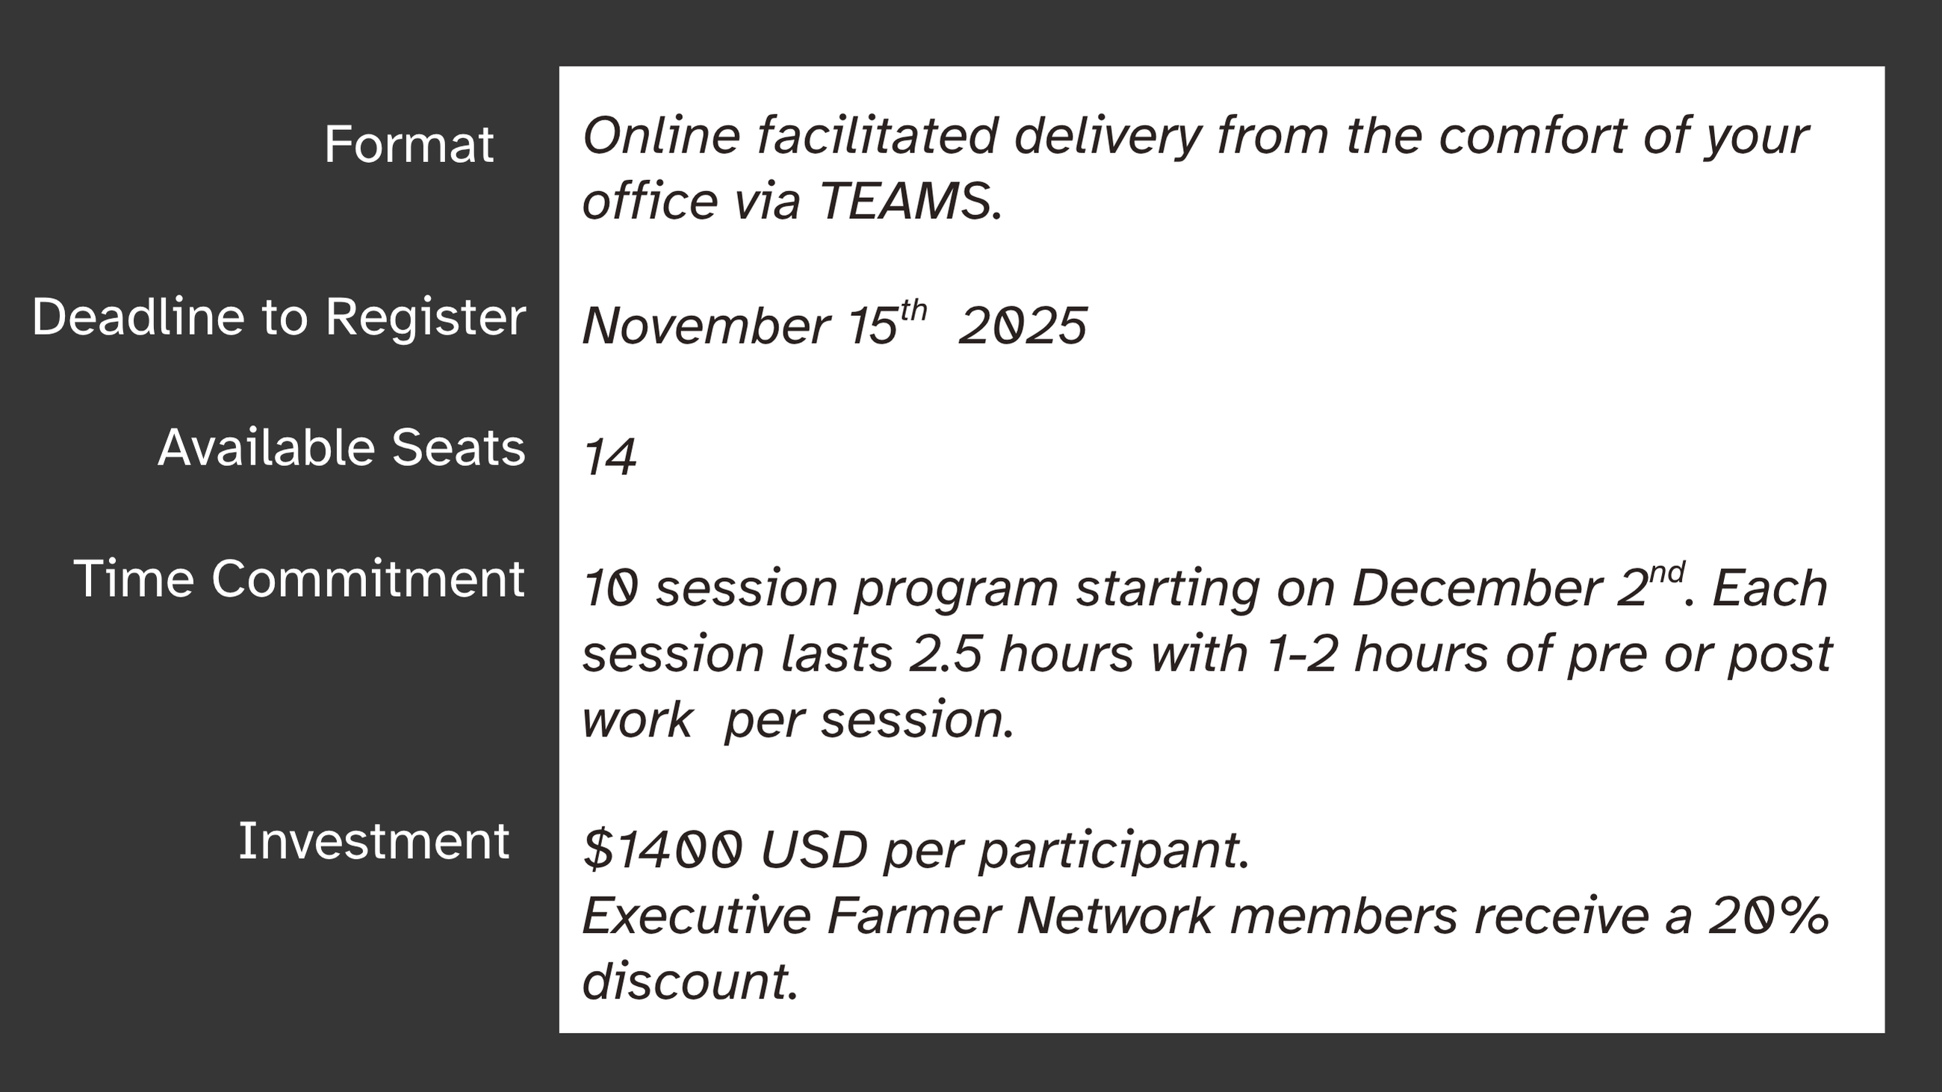Click the "November 15th 2025" deadline date
This screenshot has height=1092, width=1942.
click(834, 326)
